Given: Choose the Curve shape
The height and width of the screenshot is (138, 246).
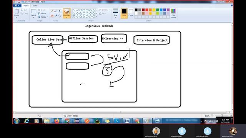Looking at the screenshot, I should pyautogui.click(x=77, y=10).
